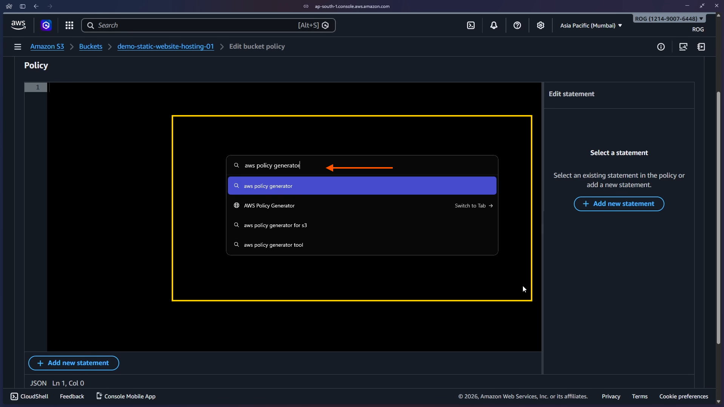Click the AWS console search field

pyautogui.click(x=196, y=25)
